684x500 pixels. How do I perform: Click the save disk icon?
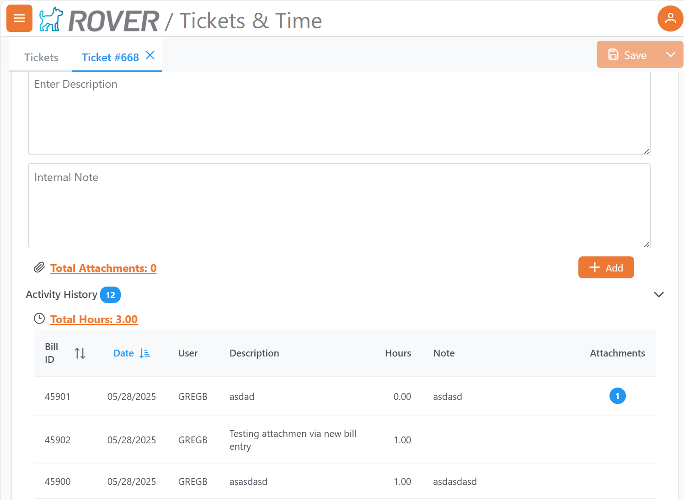(x=613, y=54)
